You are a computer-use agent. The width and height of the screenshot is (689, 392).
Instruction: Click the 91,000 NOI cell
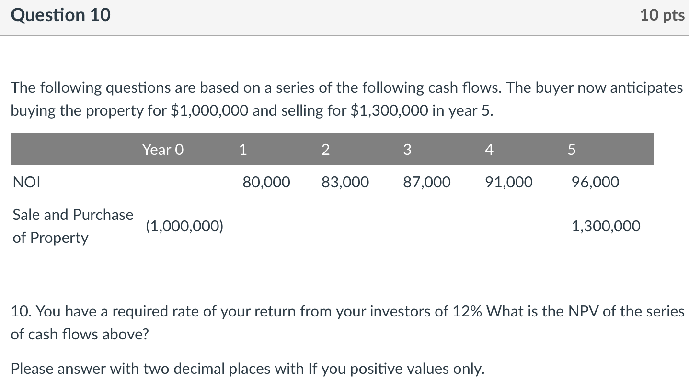tap(508, 182)
